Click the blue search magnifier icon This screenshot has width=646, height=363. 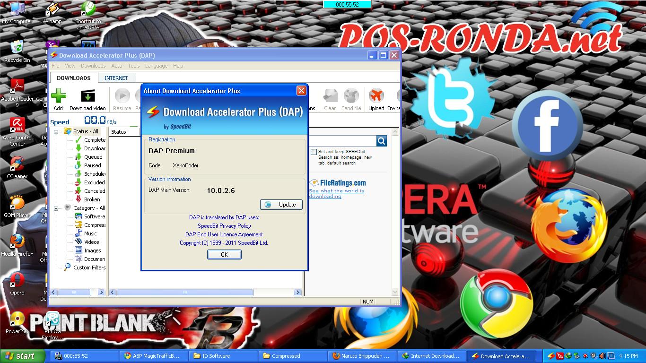381,141
